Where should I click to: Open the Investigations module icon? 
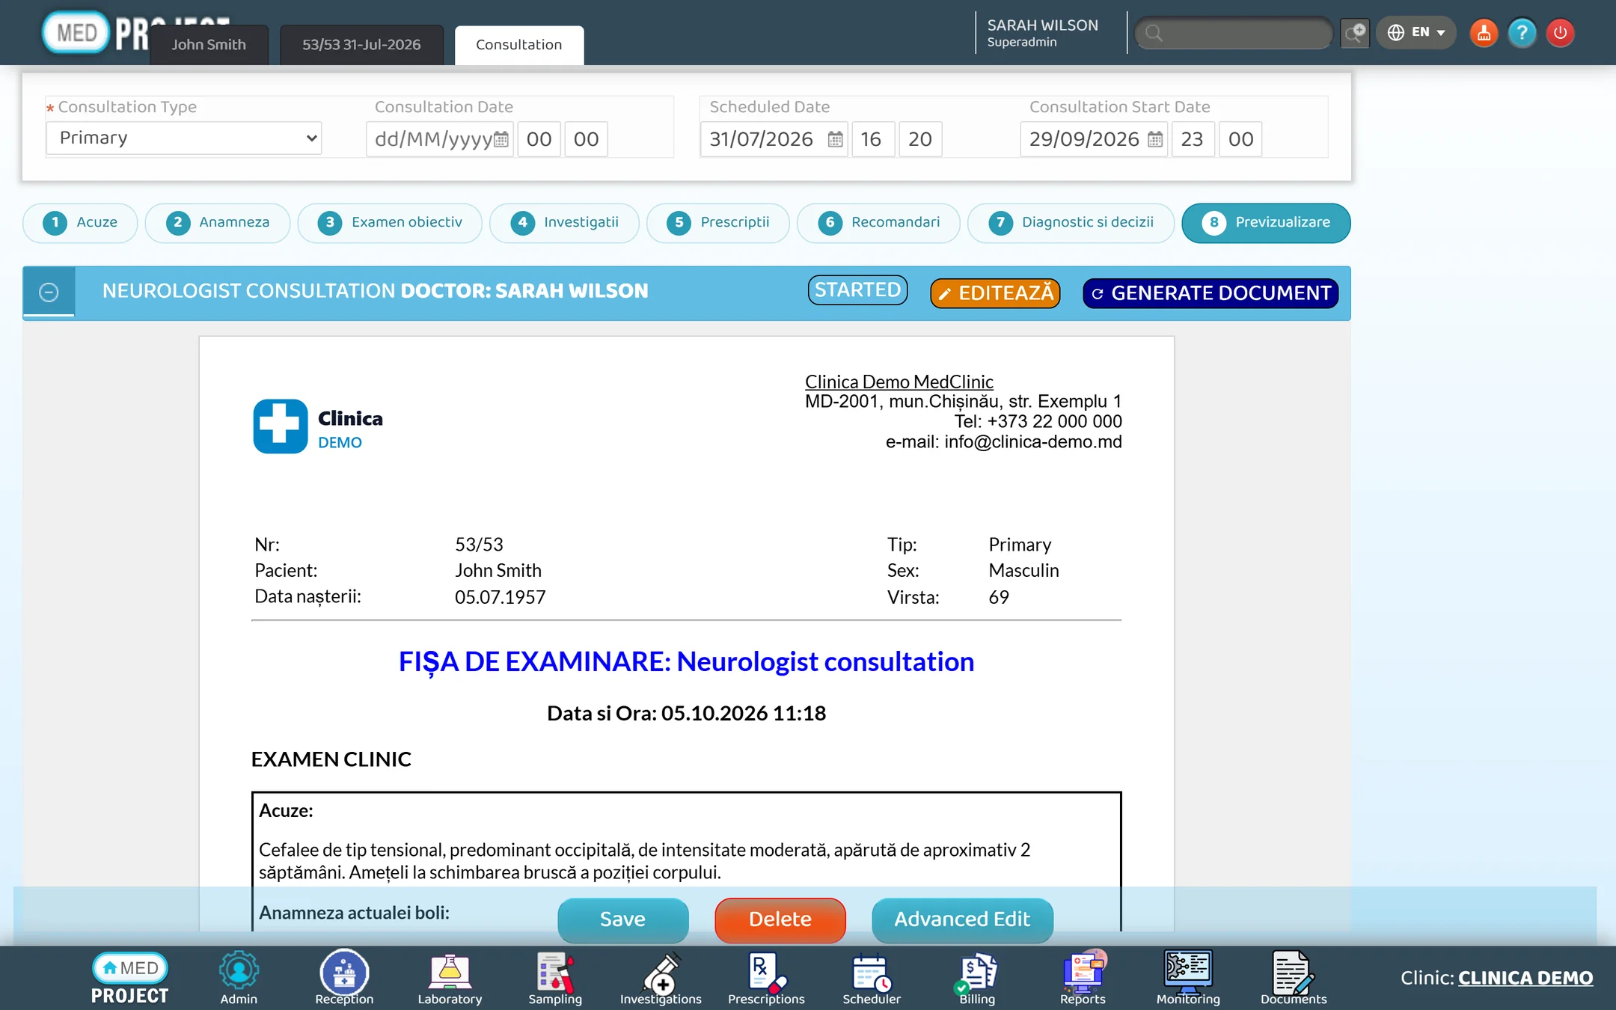(661, 978)
